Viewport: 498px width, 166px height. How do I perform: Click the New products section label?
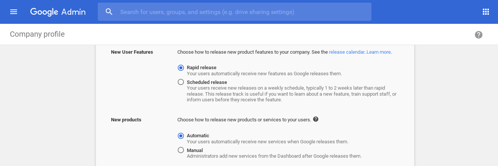click(x=126, y=120)
